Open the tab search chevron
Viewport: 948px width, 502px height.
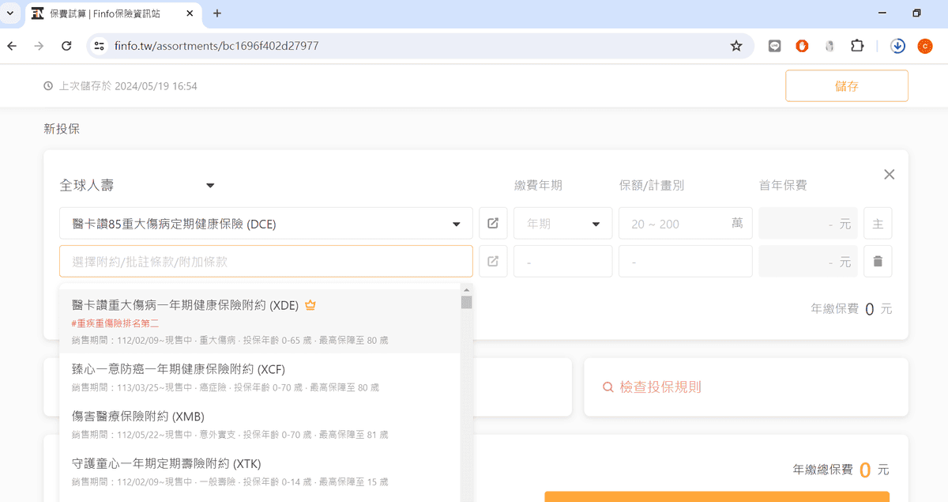tap(10, 13)
